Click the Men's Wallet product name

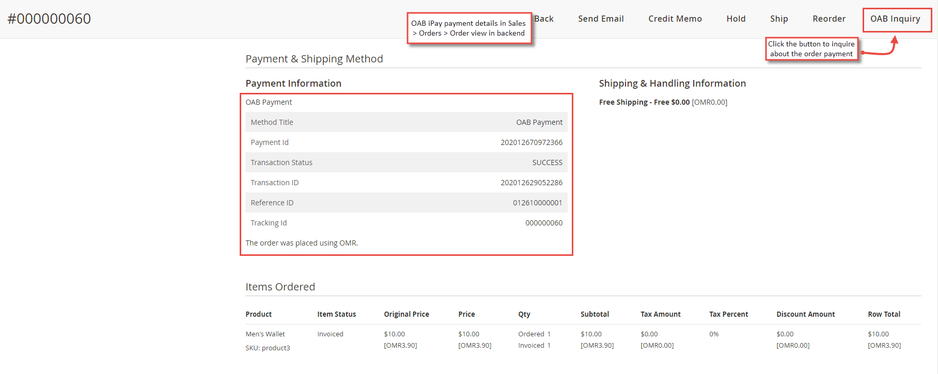tap(265, 334)
